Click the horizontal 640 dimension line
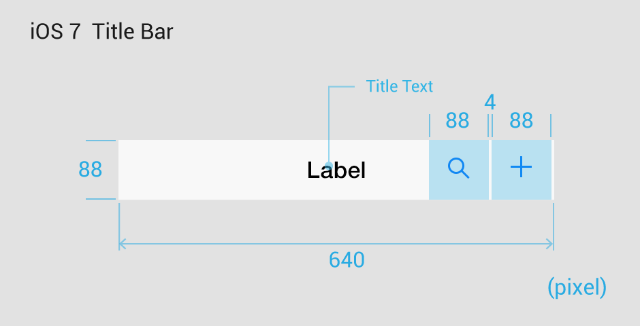640x326 pixels. pos(336,244)
